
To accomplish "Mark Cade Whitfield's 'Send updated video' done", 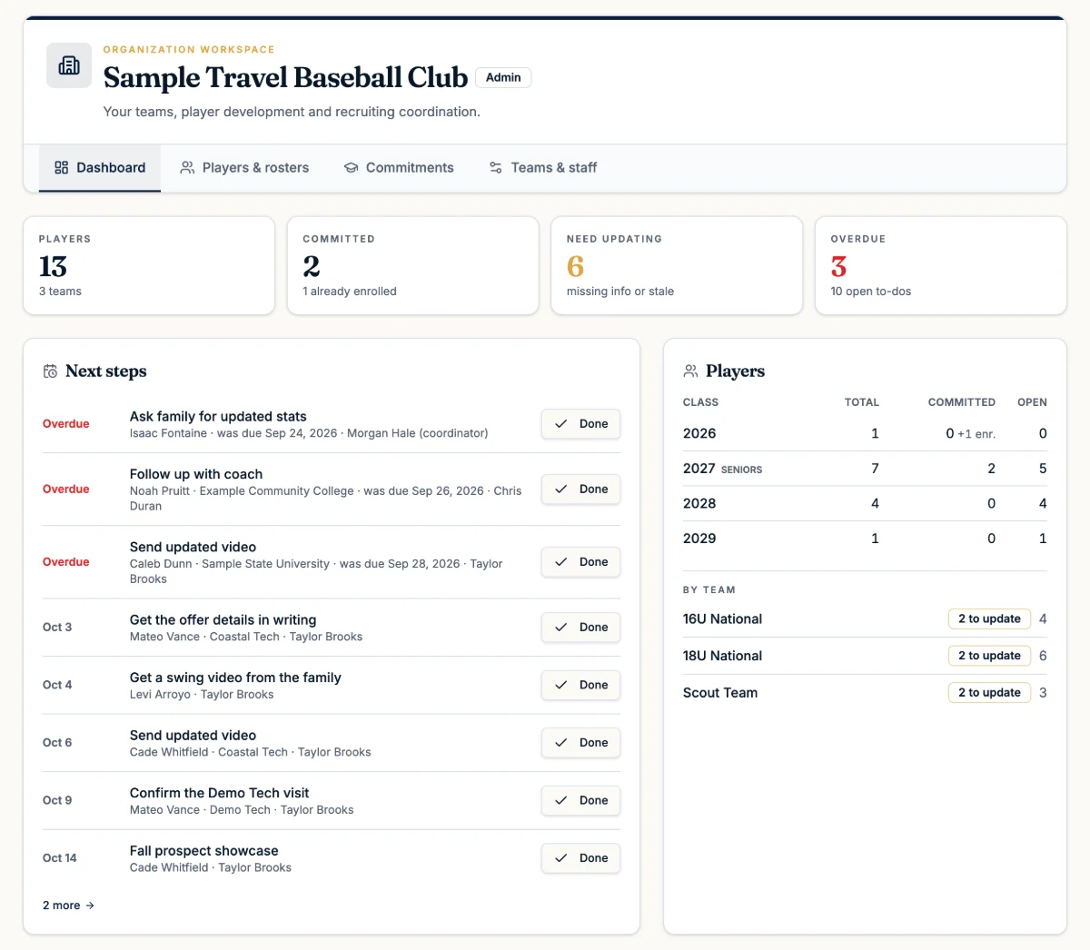I will pyautogui.click(x=581, y=743).
